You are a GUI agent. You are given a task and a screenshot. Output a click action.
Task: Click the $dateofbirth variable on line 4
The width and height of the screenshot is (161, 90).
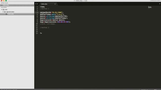click(x=45, y=12)
